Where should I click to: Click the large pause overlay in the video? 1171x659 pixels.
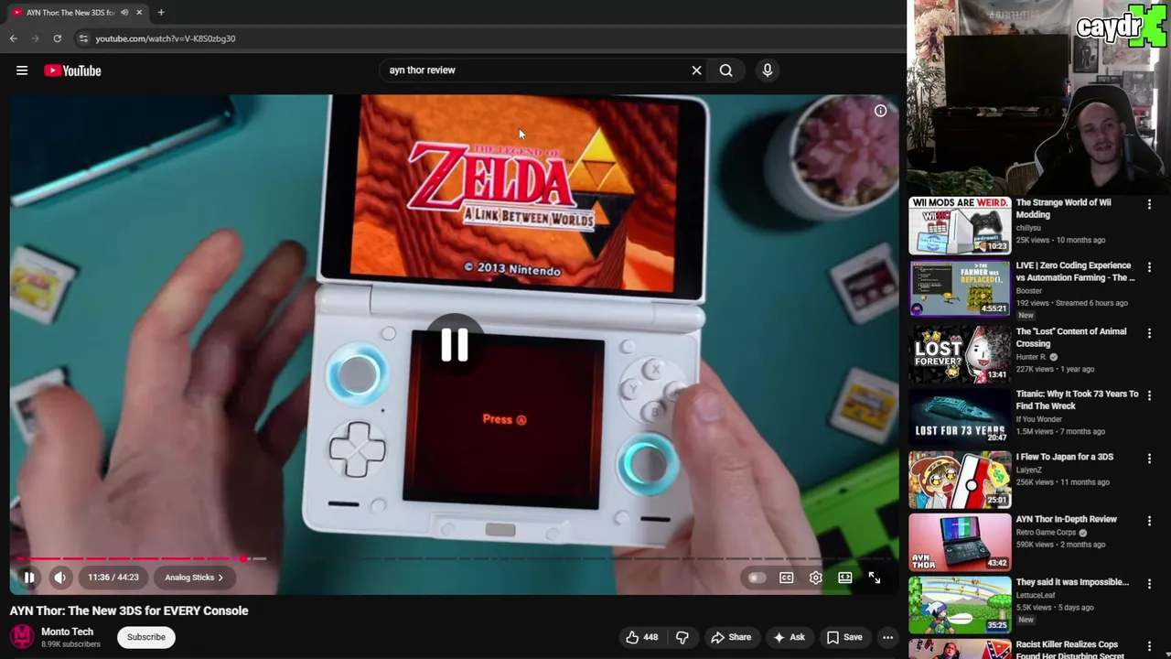click(x=455, y=345)
